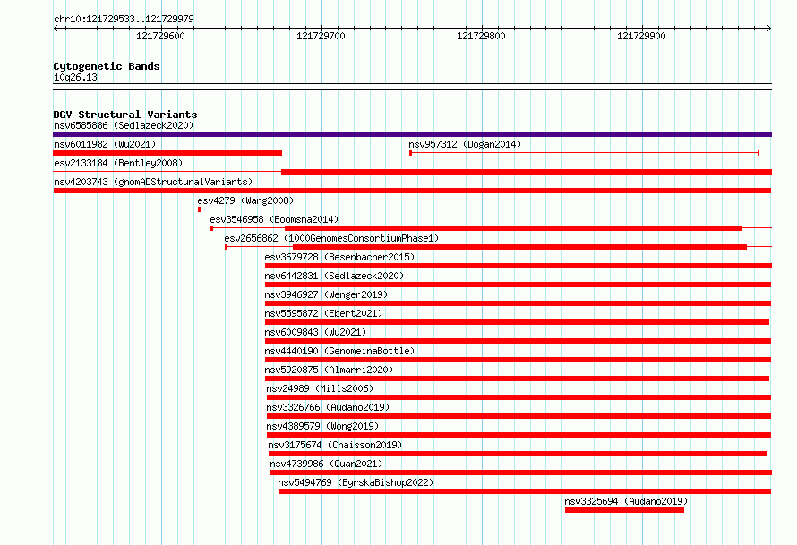Click chr10:121729533..121729979 coordinate label

click(x=124, y=19)
